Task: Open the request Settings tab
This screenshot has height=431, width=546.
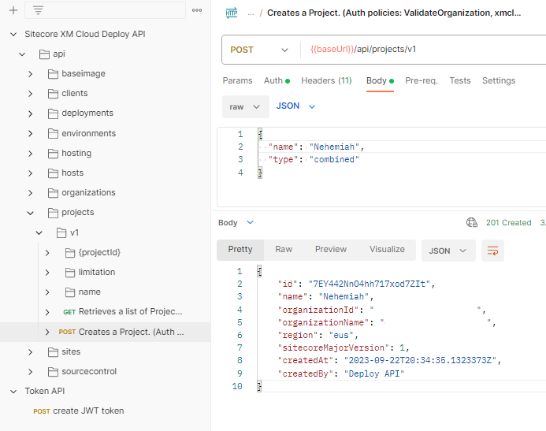Action: point(499,81)
